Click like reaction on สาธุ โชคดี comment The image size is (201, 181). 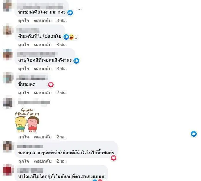pos(76,61)
